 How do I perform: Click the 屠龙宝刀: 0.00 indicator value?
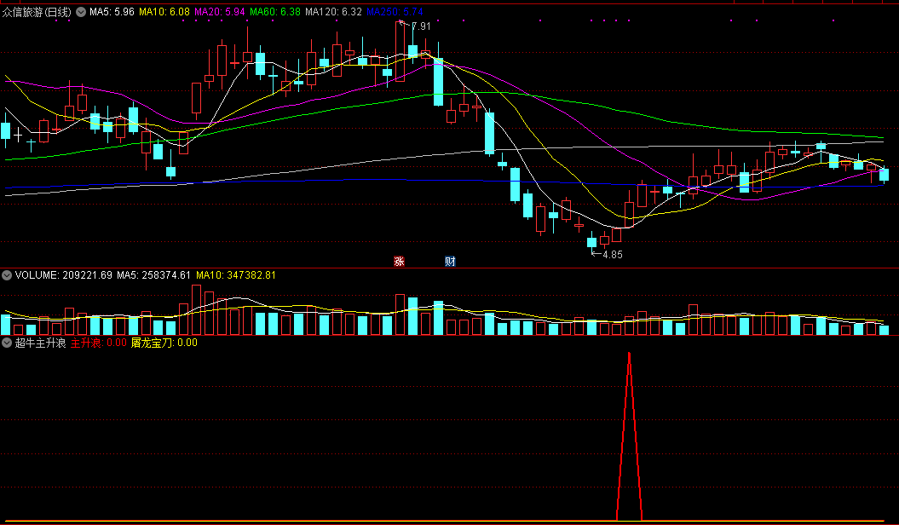tap(164, 343)
